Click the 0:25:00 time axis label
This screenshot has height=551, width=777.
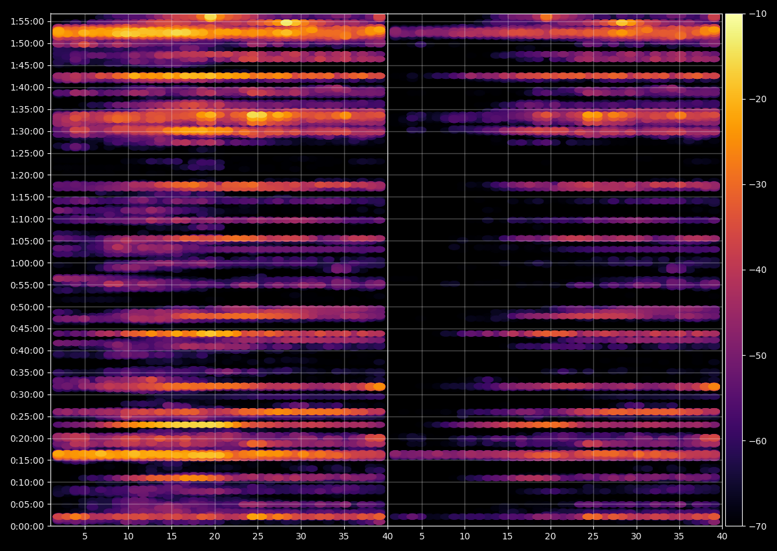27,416
